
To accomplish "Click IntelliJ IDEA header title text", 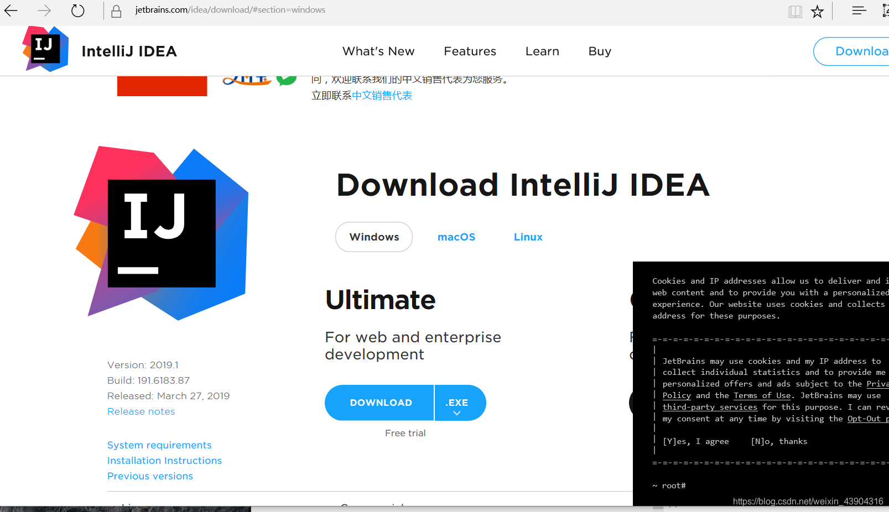I will [x=129, y=51].
